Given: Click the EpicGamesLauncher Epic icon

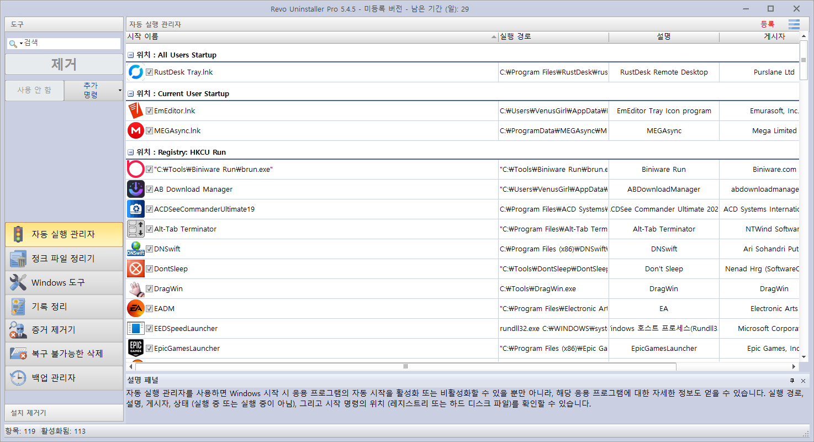Looking at the screenshot, I should pyautogui.click(x=136, y=349).
